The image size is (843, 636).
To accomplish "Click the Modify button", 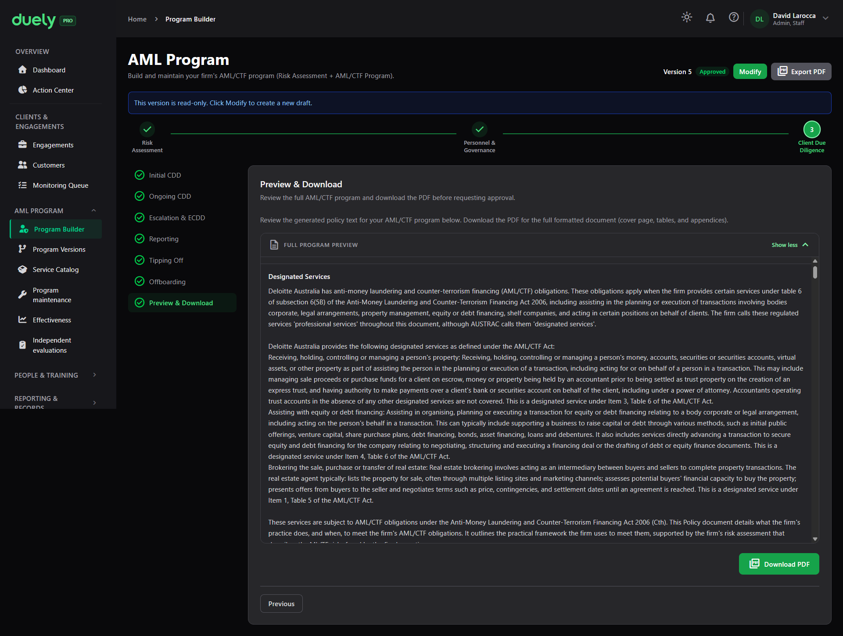I will click(750, 71).
